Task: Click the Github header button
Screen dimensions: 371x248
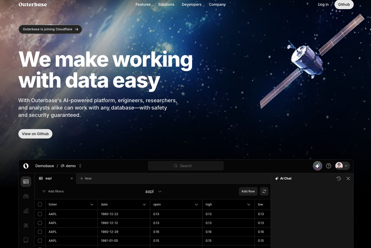Action: tap(344, 4)
